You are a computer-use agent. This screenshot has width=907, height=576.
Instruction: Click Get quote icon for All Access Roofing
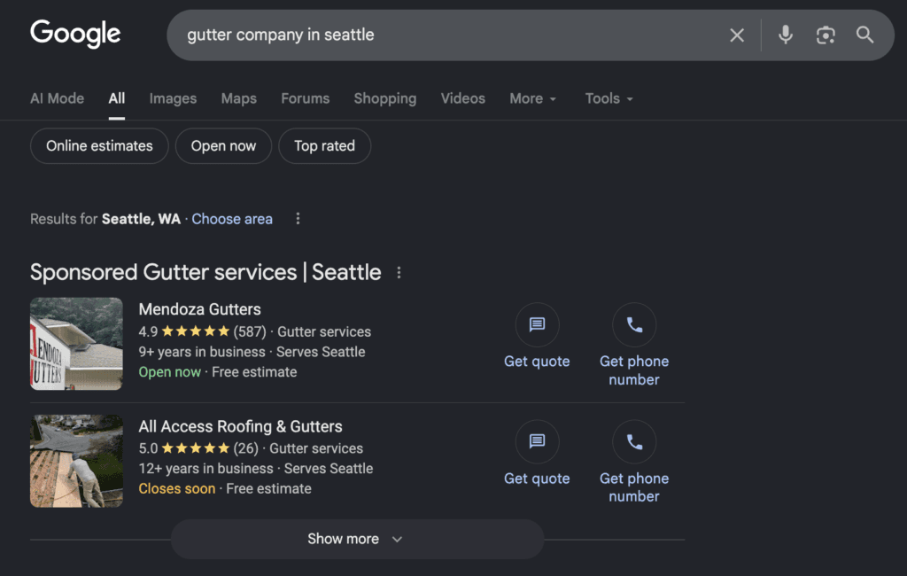coord(537,441)
